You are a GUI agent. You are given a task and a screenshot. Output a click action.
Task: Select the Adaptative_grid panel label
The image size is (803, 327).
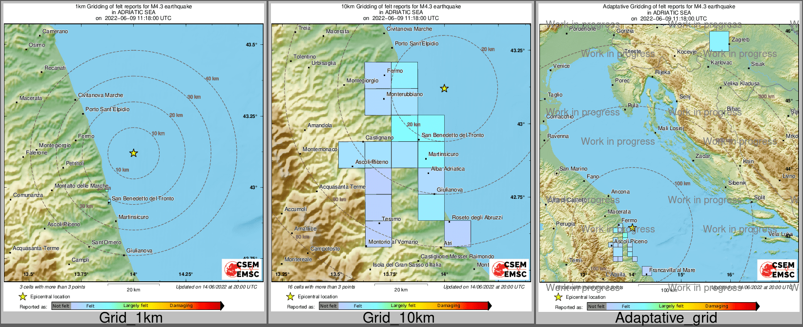point(666,318)
